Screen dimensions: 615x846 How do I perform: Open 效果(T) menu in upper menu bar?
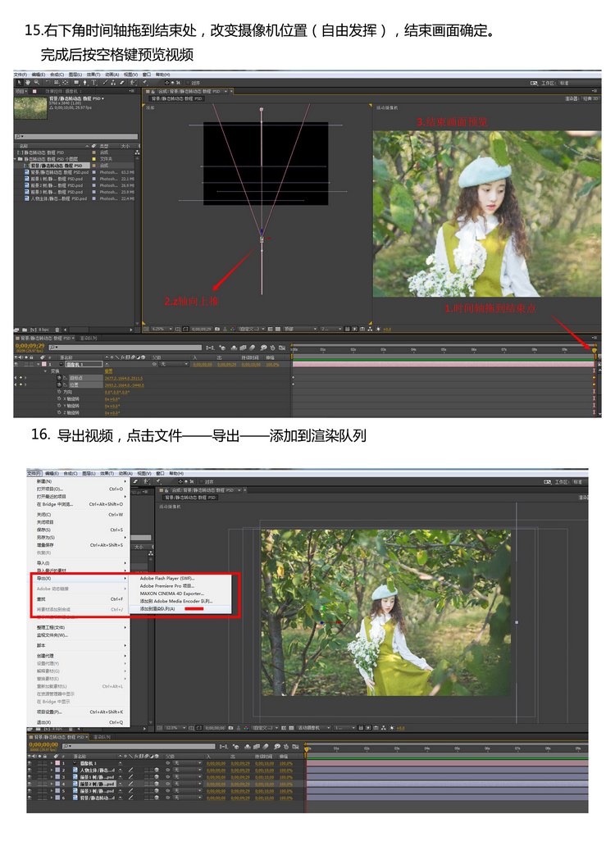93,75
